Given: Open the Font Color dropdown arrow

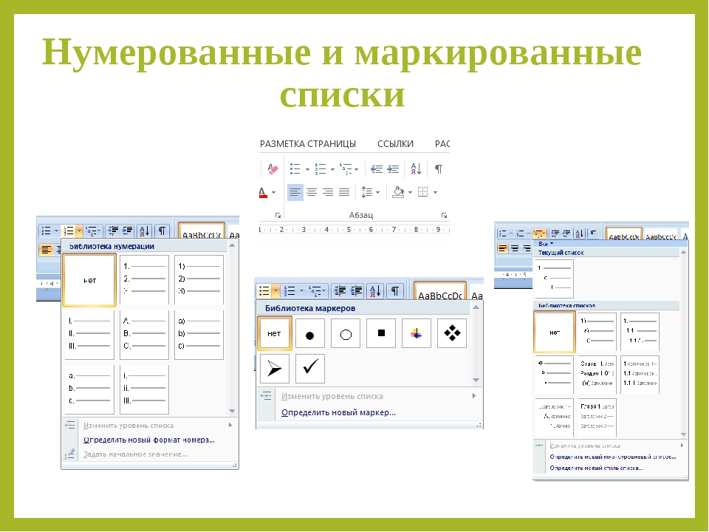Looking at the screenshot, I should pyautogui.click(x=273, y=193).
